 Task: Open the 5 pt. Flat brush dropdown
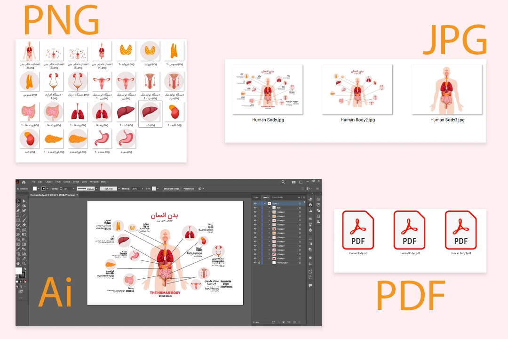(x=119, y=188)
